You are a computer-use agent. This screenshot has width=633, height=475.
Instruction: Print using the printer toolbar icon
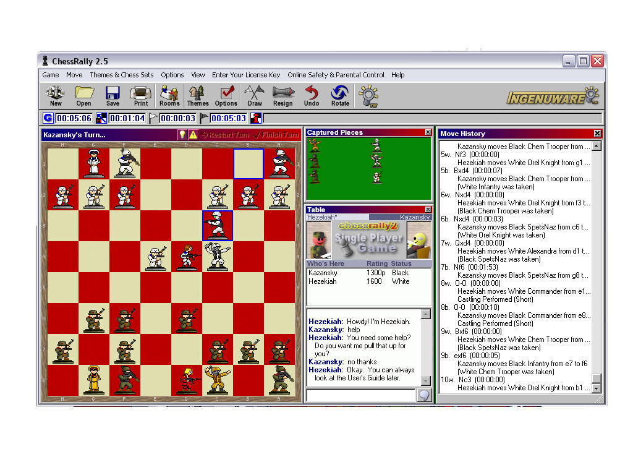[x=140, y=96]
